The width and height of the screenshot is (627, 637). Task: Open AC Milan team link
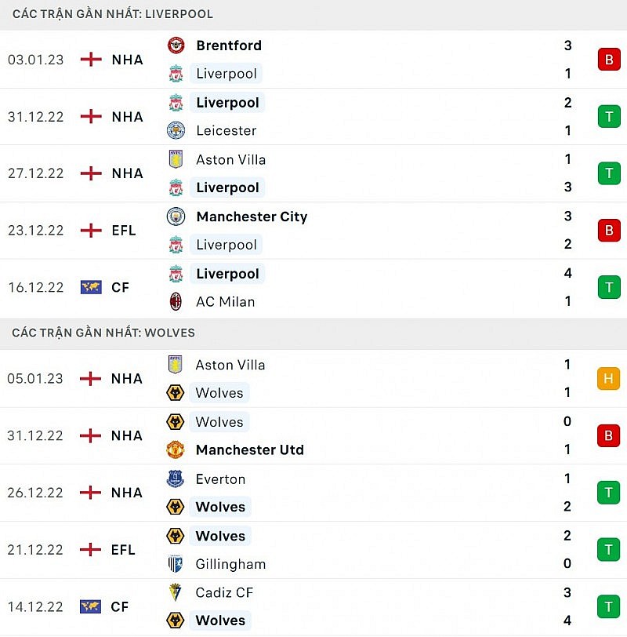coord(225,301)
